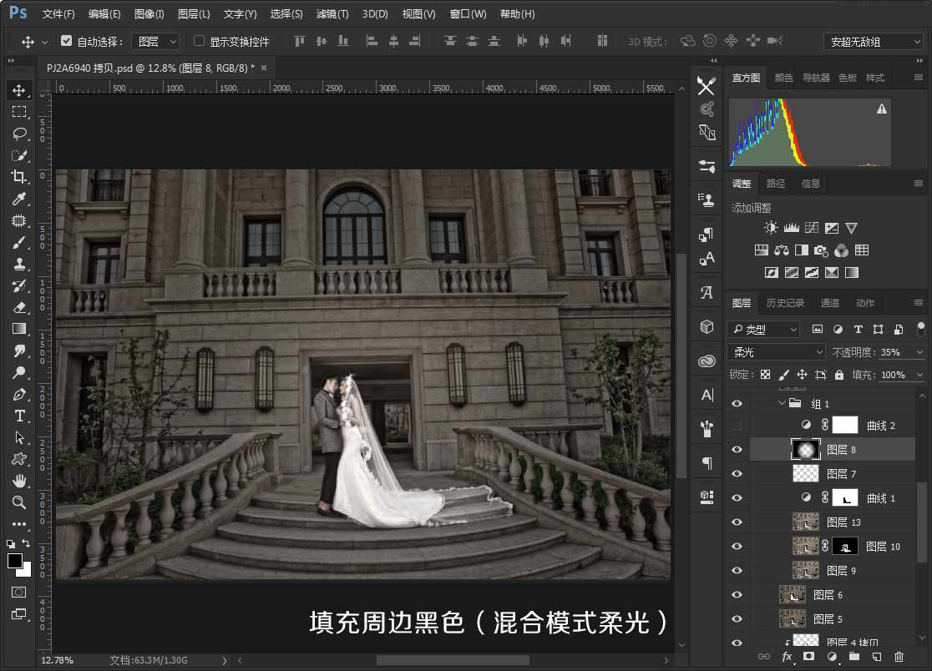
Task: Select the Zoom tool
Action: (x=20, y=502)
